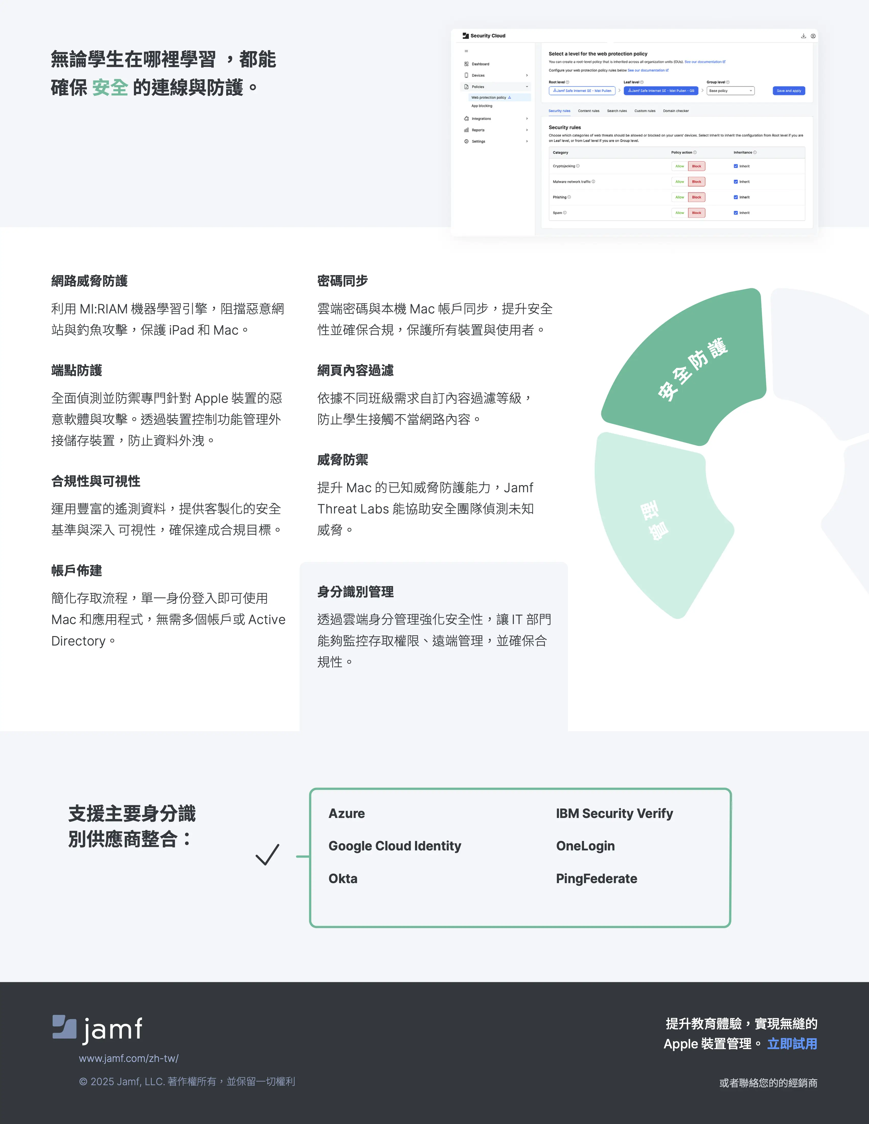Open documentation link after OUs sentence
The image size is (869, 1124).
705,62
